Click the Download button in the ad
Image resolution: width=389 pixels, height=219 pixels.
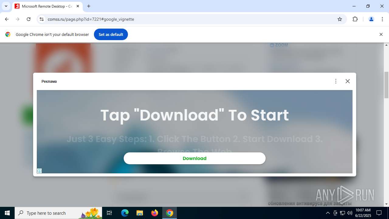(194, 158)
